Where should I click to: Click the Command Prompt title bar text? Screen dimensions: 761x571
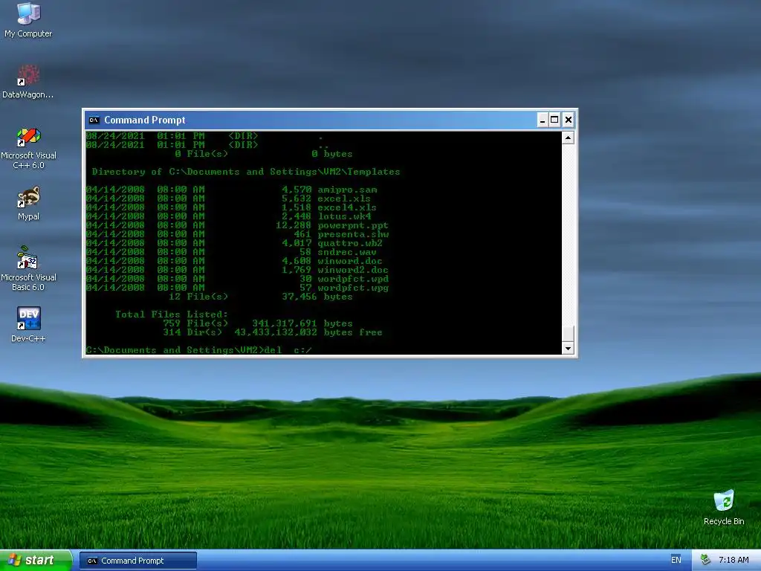(145, 120)
